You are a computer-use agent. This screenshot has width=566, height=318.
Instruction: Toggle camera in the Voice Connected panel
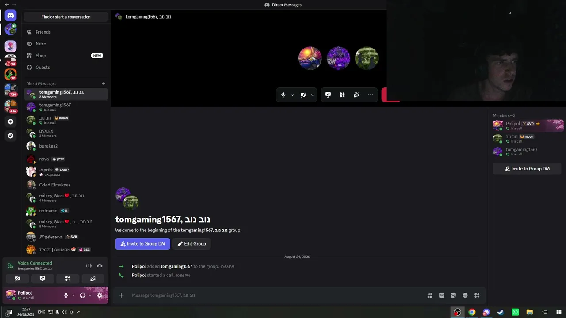[x=17, y=279]
